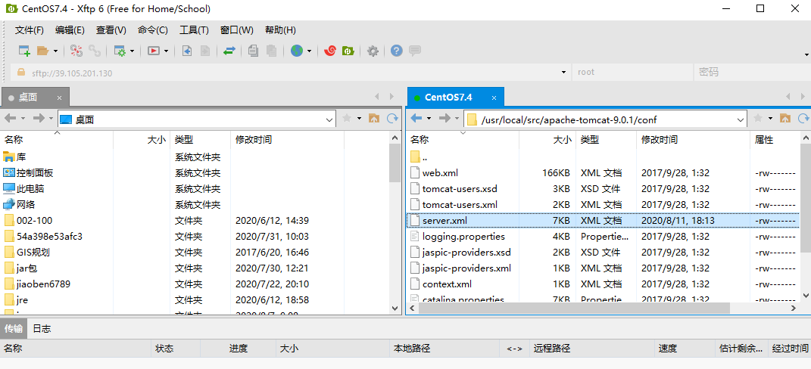Click the synchronize green-blue arrows icon
The width and height of the screenshot is (811, 369).
(x=229, y=51)
